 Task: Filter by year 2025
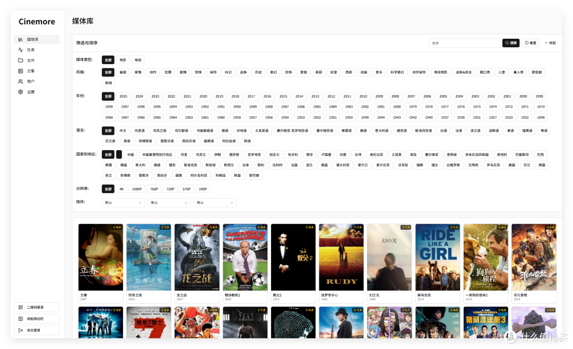click(123, 97)
